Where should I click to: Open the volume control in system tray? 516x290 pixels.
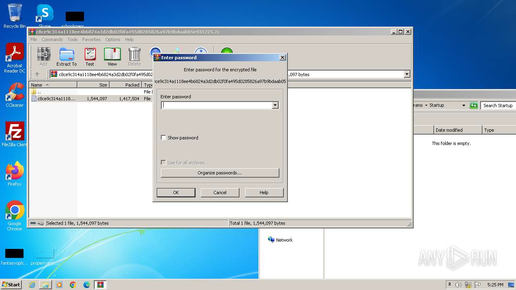[x=458, y=285]
